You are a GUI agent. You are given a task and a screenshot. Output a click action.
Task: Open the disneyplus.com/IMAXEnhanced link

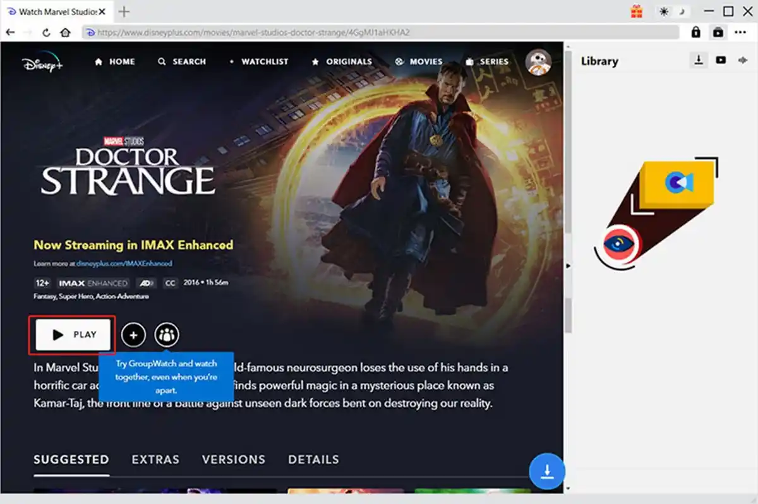[124, 263]
